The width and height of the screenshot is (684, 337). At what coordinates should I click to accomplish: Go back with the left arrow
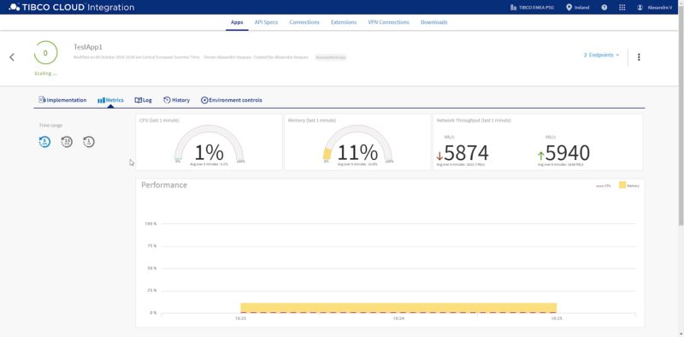(x=12, y=57)
